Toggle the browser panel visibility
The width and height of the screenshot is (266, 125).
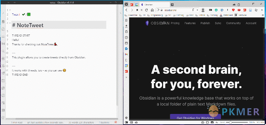coord(126,122)
